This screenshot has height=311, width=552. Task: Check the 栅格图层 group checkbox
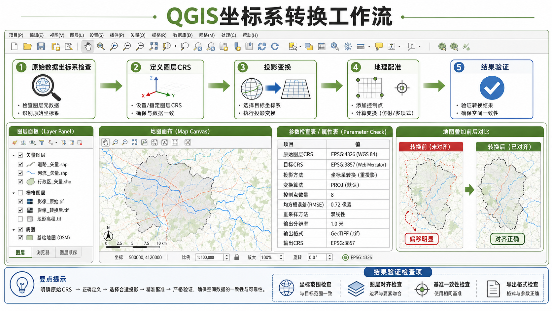(x=20, y=193)
